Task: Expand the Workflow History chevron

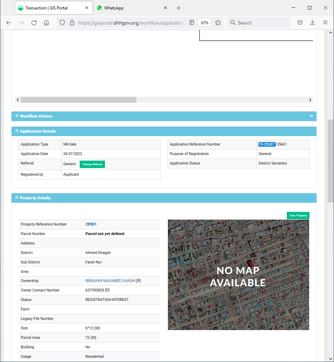Action: pos(311,116)
